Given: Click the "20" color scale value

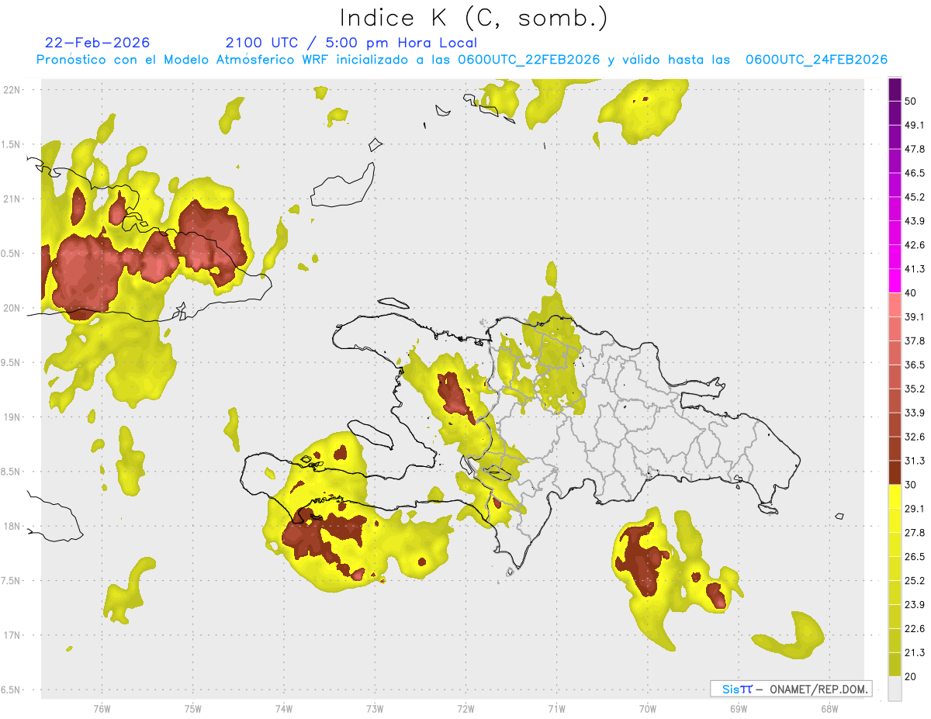Looking at the screenshot, I should [x=911, y=677].
